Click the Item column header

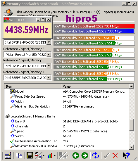pyautogui.click(x=33, y=86)
